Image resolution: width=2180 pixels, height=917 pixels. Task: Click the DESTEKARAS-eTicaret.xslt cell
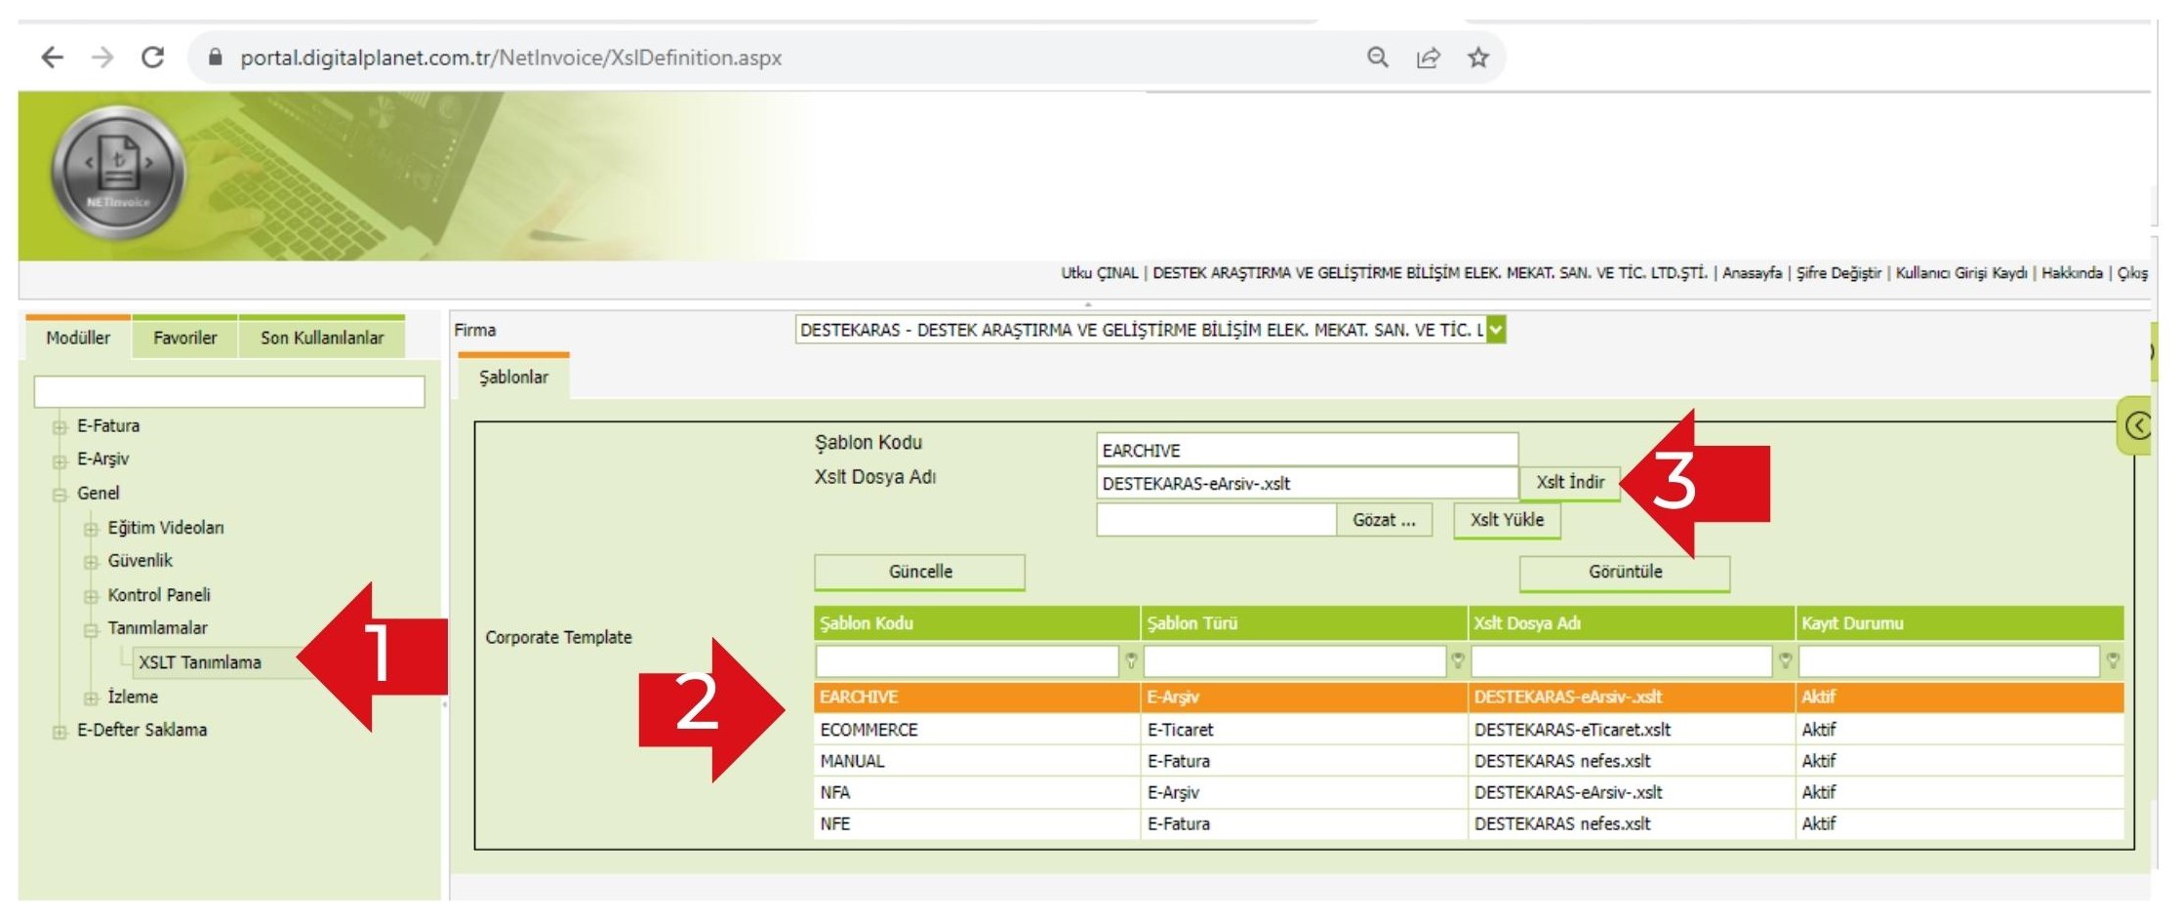coord(1632,730)
